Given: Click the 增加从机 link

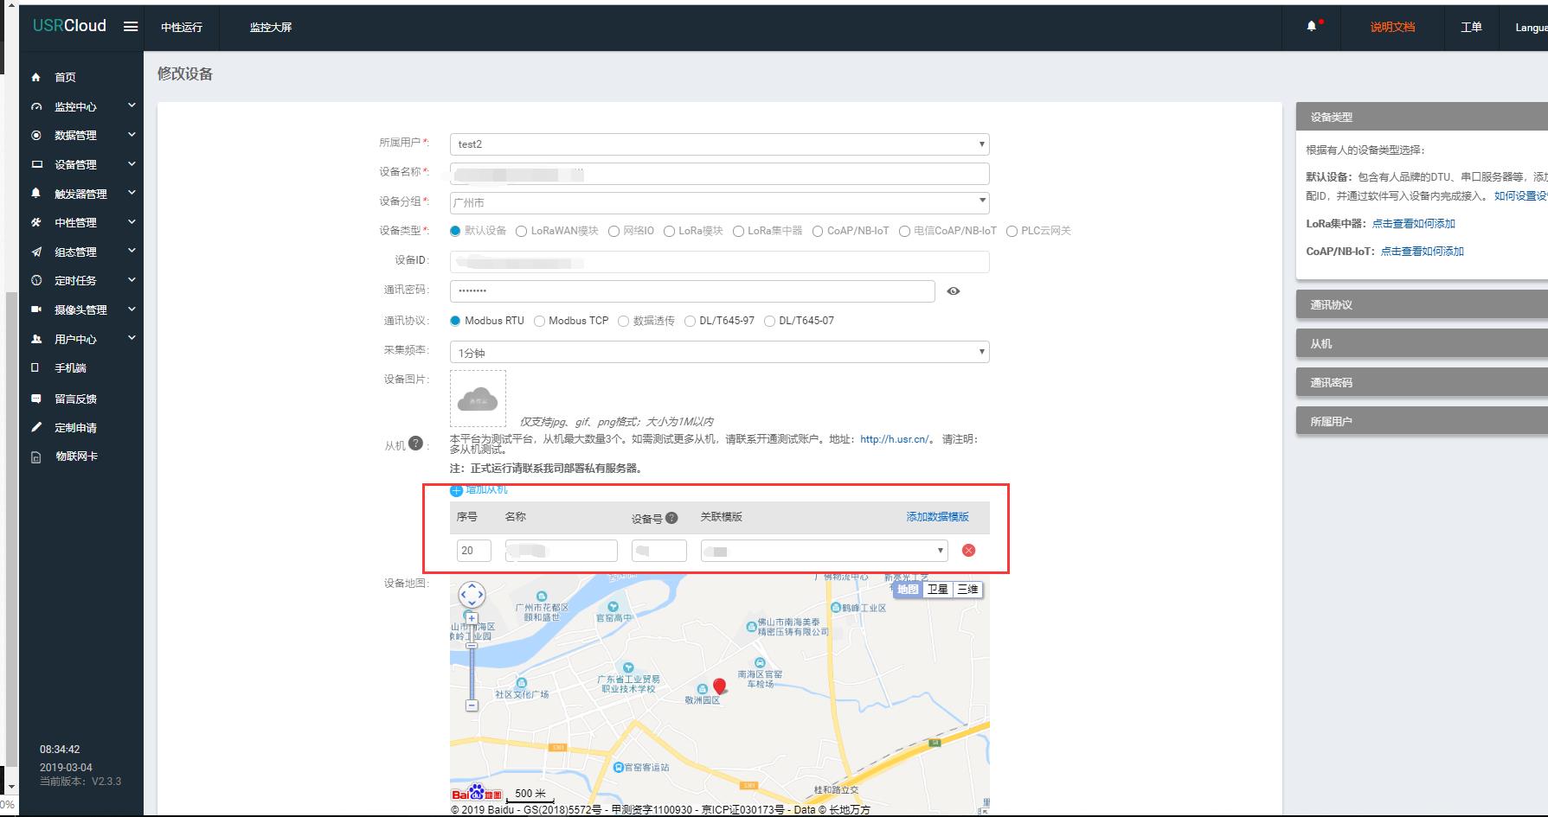Looking at the screenshot, I should coord(487,490).
